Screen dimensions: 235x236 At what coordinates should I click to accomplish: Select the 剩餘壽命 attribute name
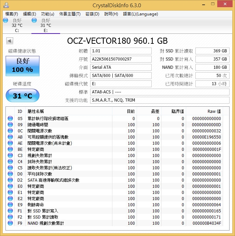[36, 205]
